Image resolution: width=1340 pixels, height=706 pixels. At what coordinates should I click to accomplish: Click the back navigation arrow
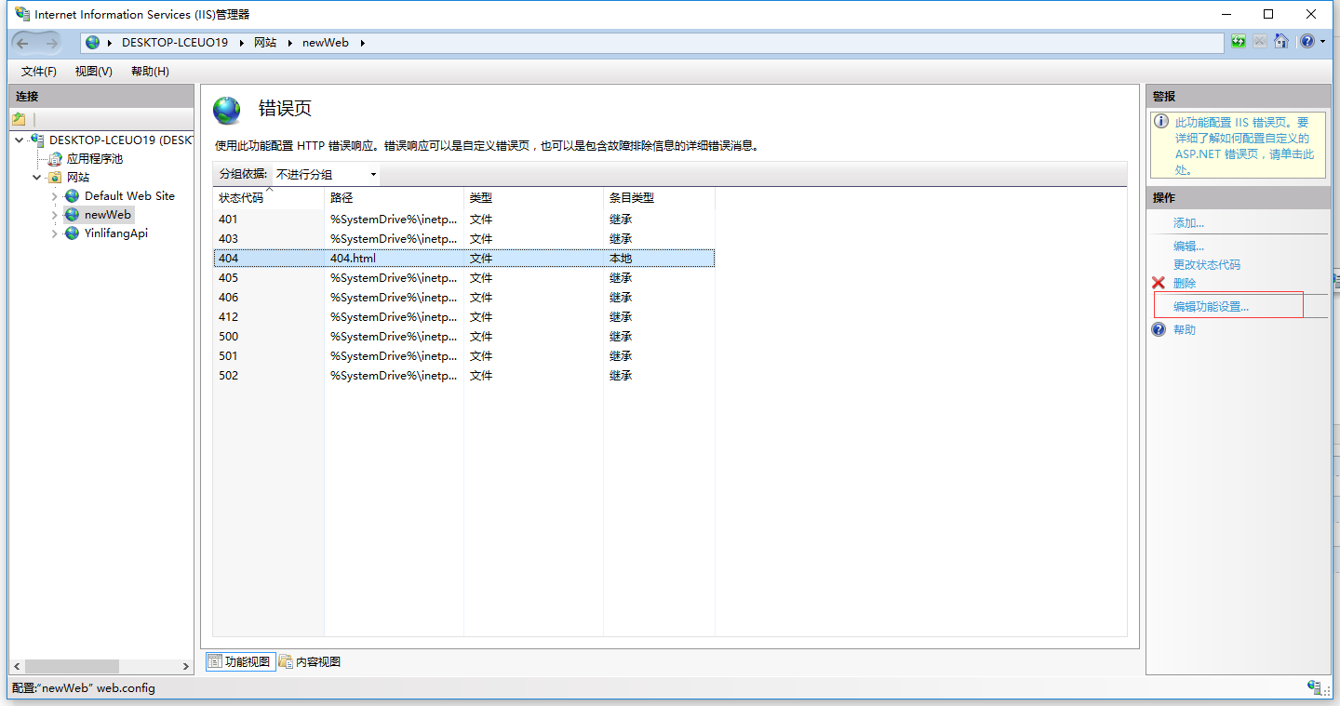(x=23, y=43)
